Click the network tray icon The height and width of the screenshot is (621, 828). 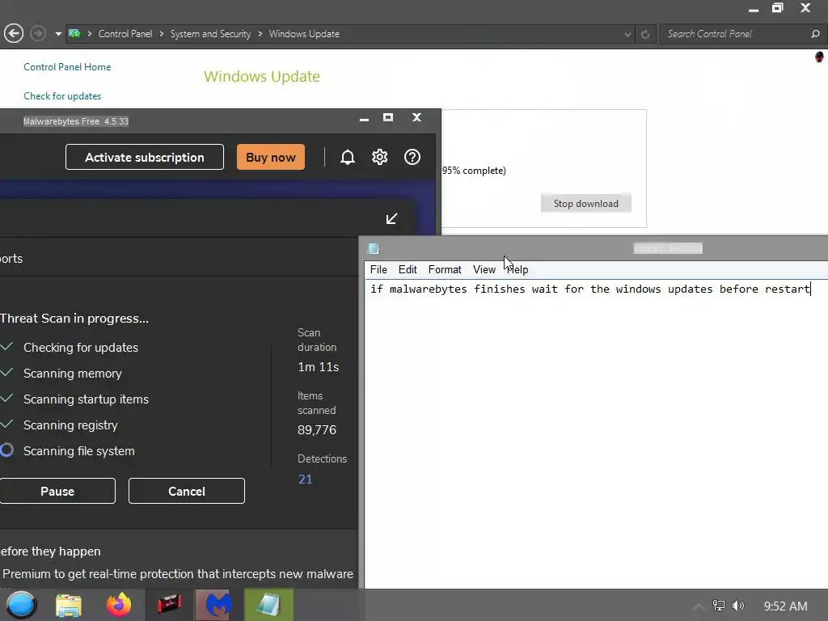pyautogui.click(x=719, y=606)
